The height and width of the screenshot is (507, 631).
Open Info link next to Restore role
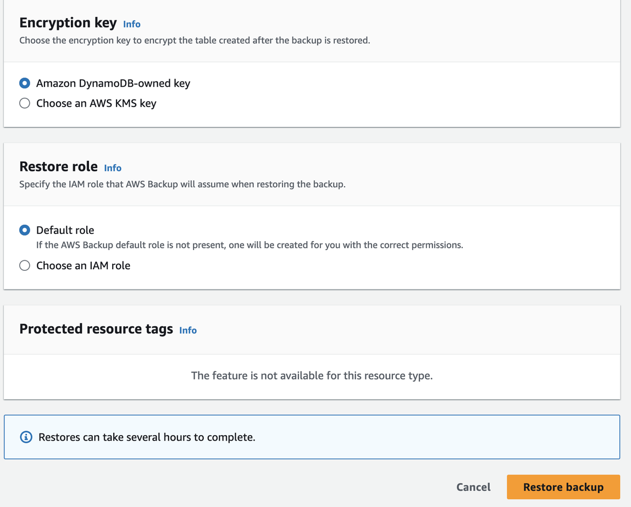pos(113,168)
